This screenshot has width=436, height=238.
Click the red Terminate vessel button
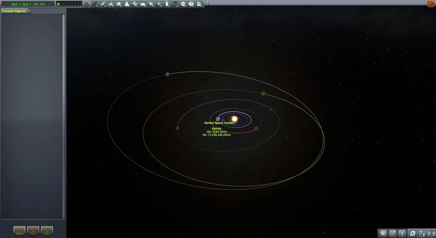pos(33,231)
